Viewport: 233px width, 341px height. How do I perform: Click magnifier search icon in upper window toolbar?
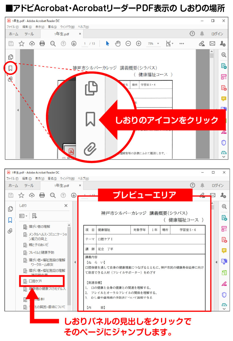(x=53, y=43)
